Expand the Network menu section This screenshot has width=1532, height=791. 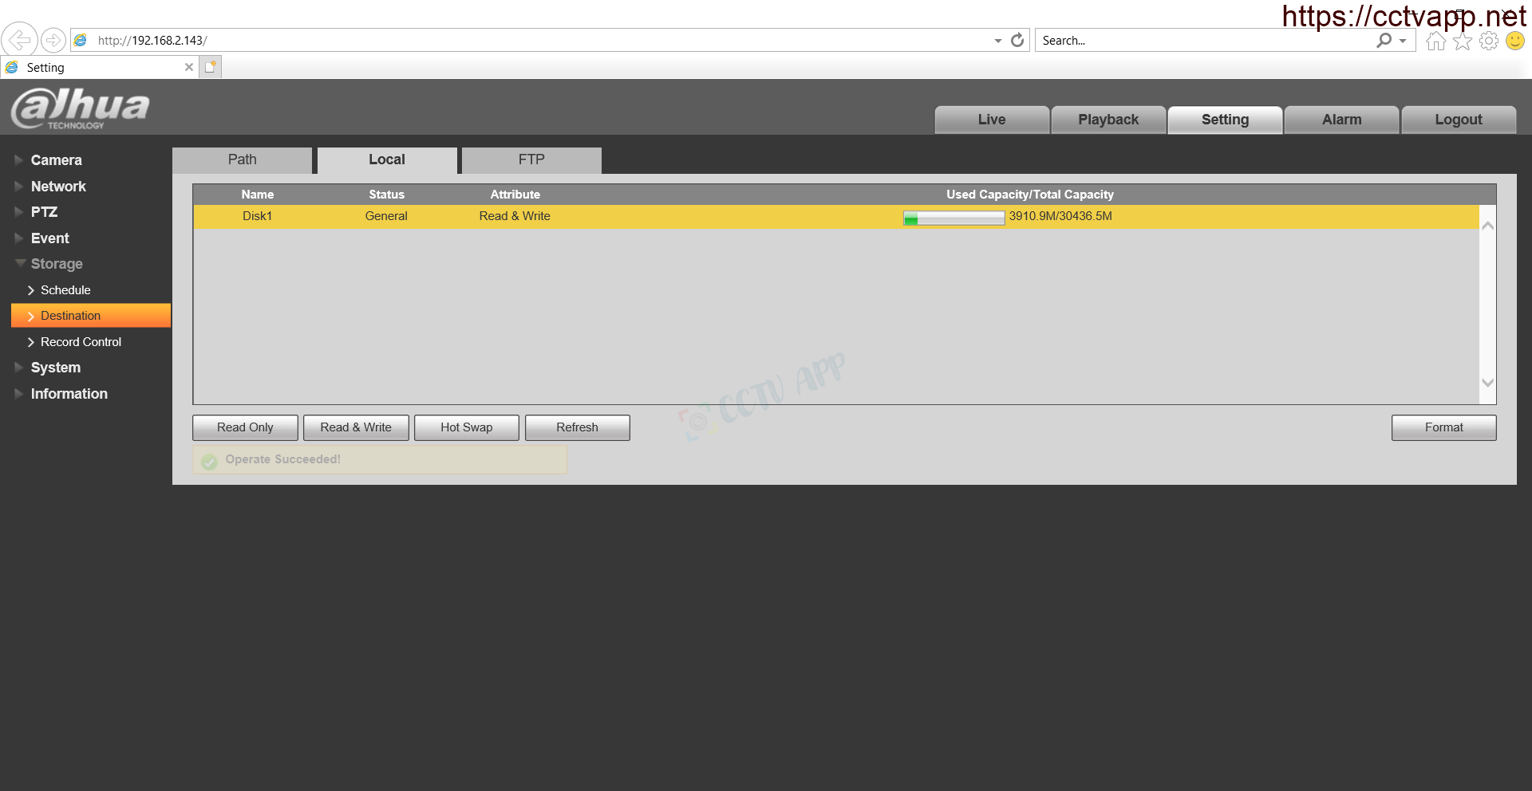pyautogui.click(x=57, y=187)
